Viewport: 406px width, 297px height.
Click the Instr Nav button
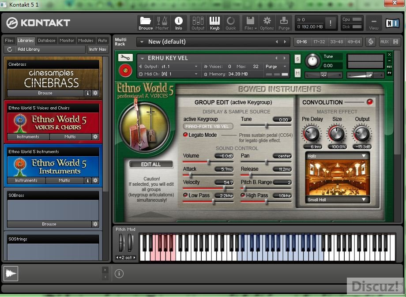pyautogui.click(x=98, y=49)
